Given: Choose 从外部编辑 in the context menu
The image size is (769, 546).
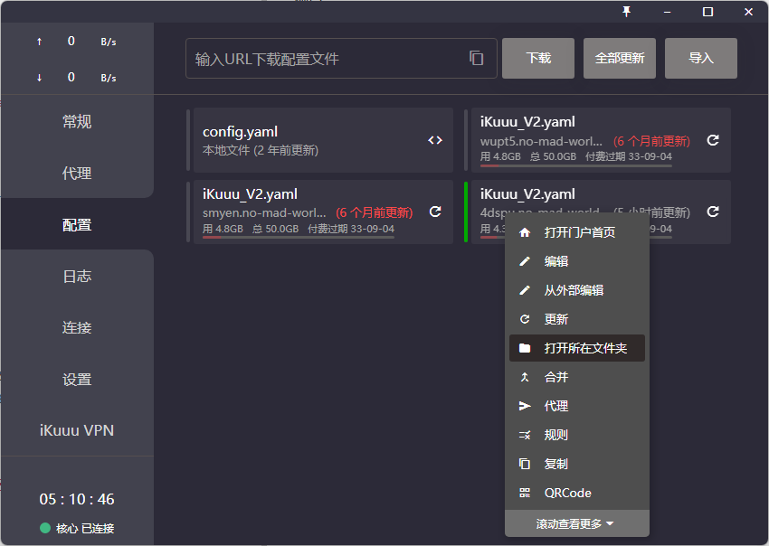Looking at the screenshot, I should point(577,290).
